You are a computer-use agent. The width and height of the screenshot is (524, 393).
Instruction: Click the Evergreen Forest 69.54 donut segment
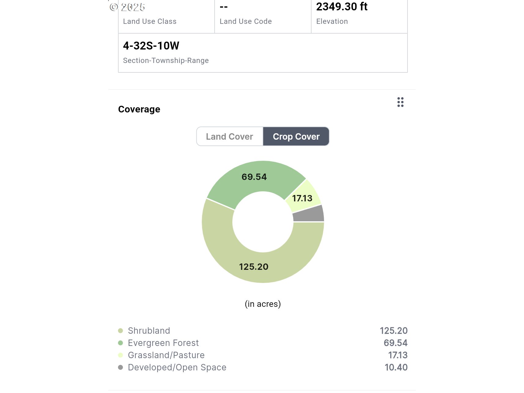[x=254, y=177]
